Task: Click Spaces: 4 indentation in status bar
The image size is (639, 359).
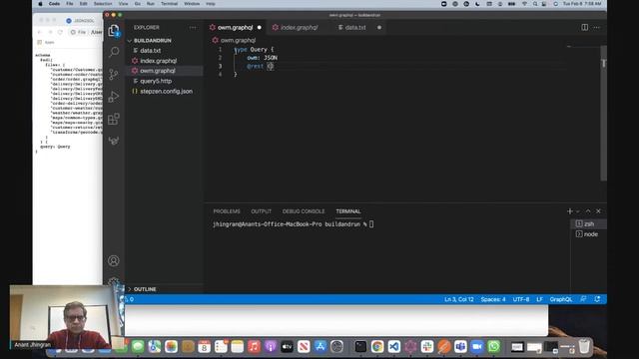Action: pyautogui.click(x=492, y=299)
